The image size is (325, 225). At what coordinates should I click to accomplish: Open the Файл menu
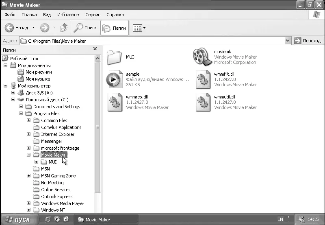click(x=10, y=15)
